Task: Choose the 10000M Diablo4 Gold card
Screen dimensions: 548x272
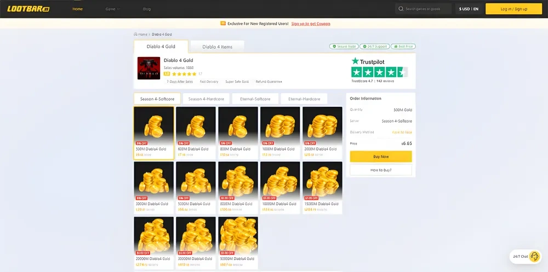Action: tap(280, 188)
